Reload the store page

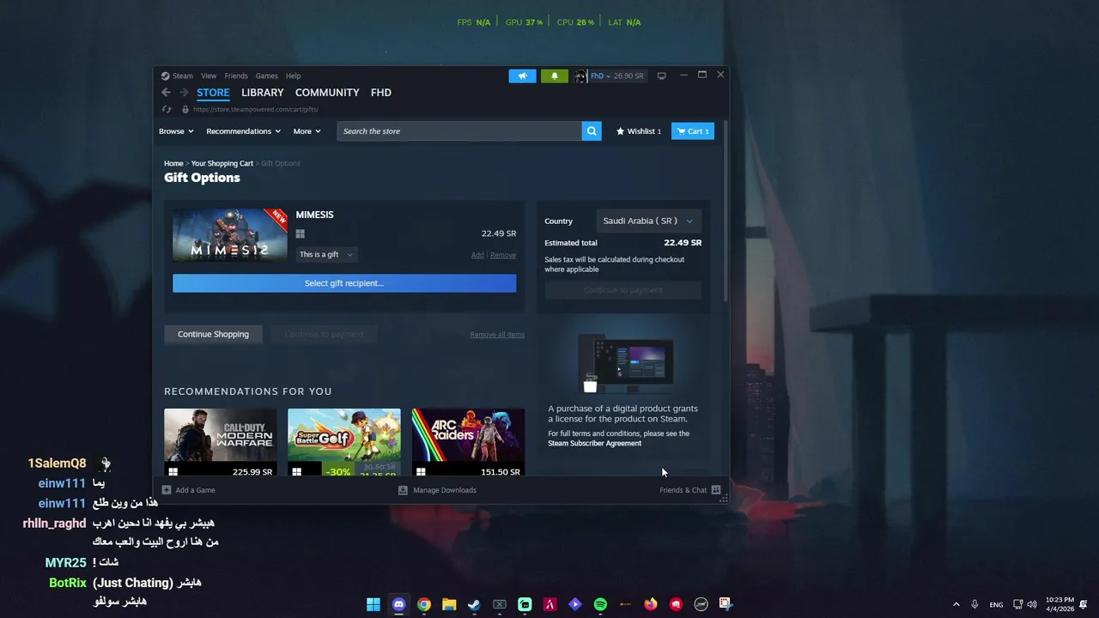(x=167, y=109)
